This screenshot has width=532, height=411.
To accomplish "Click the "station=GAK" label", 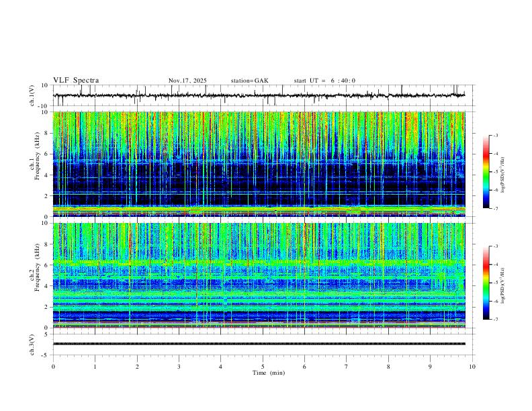I will (249, 81).
